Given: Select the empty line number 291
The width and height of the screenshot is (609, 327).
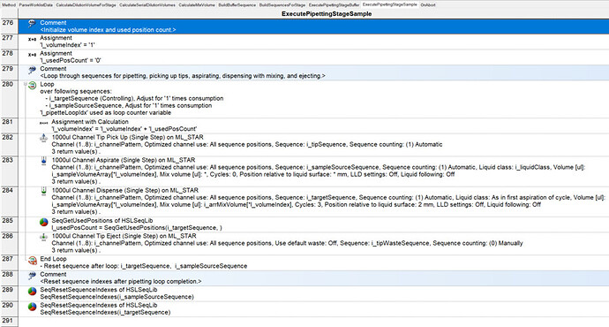Looking at the screenshot, I should click(7, 321).
